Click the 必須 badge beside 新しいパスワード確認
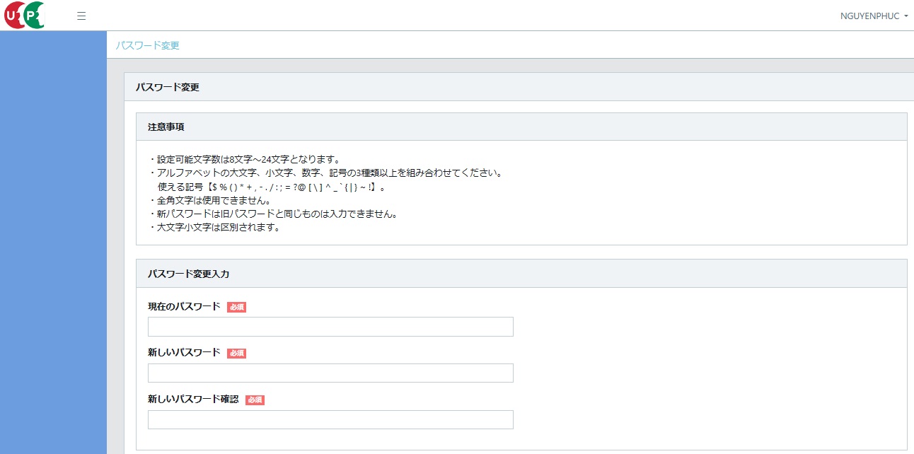Screen dimensions: 914x454 point(255,400)
